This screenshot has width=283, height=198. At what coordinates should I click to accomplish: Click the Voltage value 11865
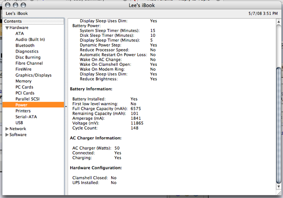click(137, 123)
